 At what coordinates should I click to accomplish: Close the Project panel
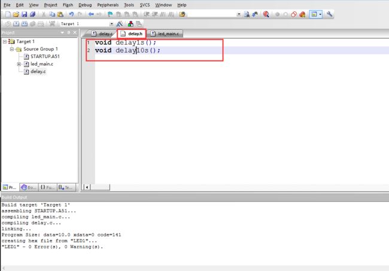click(x=75, y=32)
